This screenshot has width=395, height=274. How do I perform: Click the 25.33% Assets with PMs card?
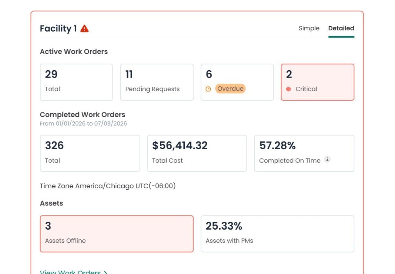(277, 234)
